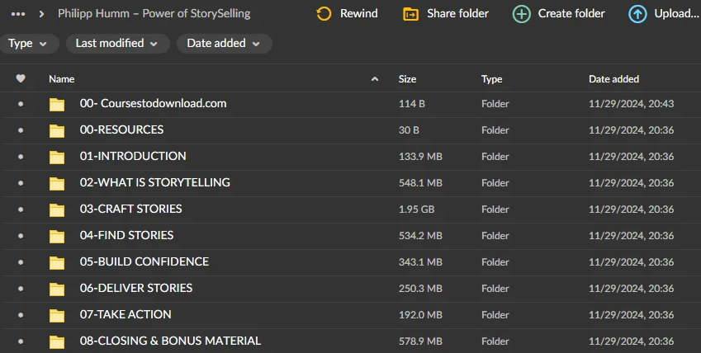Open the 02-WHAT IS STORYTELLING folder name
Viewport: 701px width, 353px height.
(x=154, y=182)
